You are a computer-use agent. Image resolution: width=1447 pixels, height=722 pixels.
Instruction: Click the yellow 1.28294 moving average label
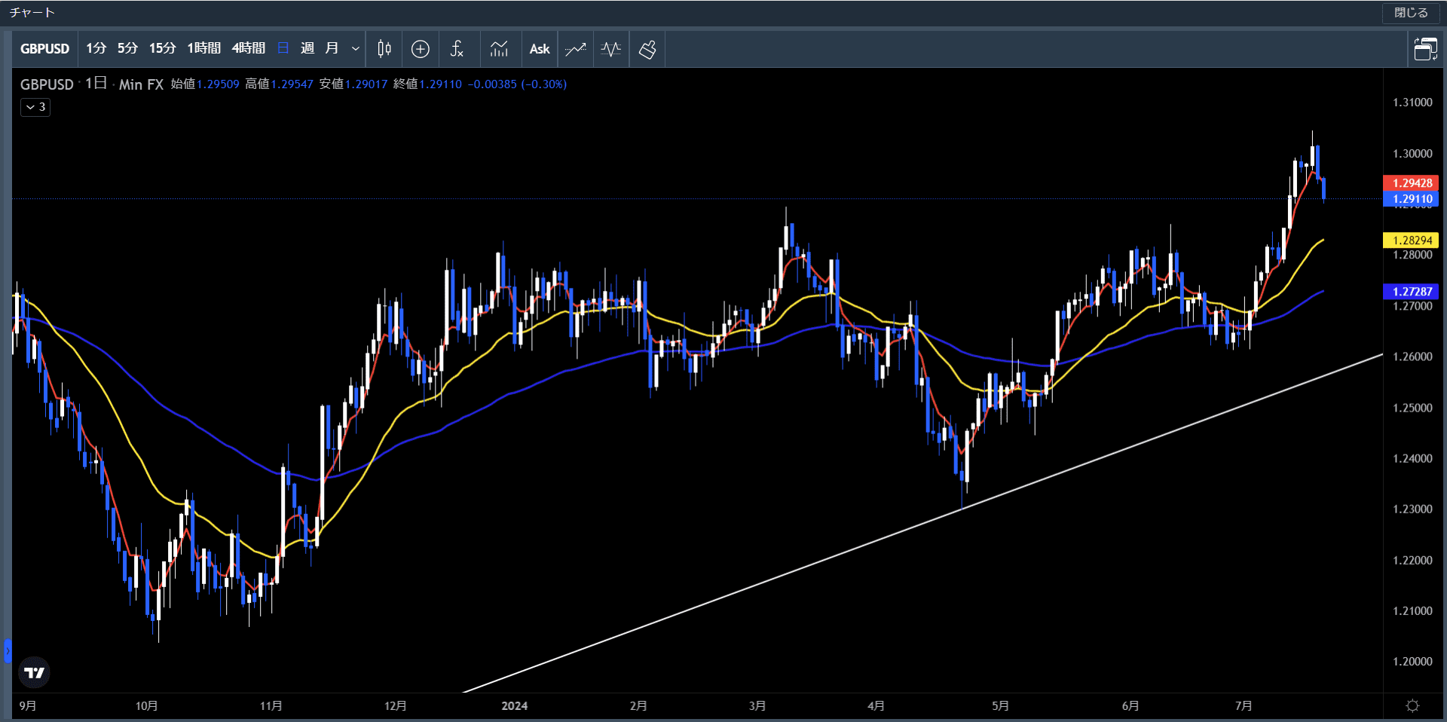(x=1411, y=240)
